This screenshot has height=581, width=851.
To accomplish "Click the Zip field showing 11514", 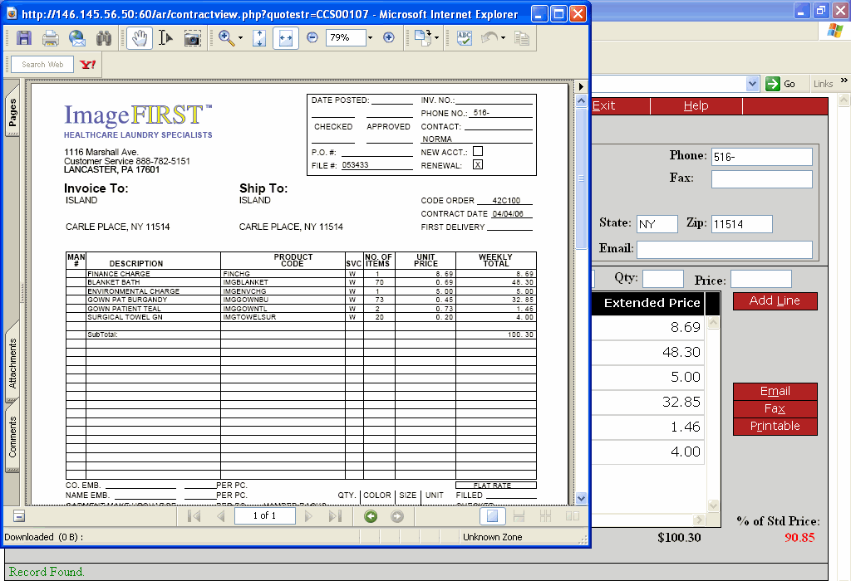I will click(x=742, y=224).
